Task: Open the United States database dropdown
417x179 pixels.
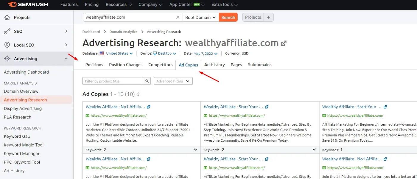Action: tap(119, 53)
